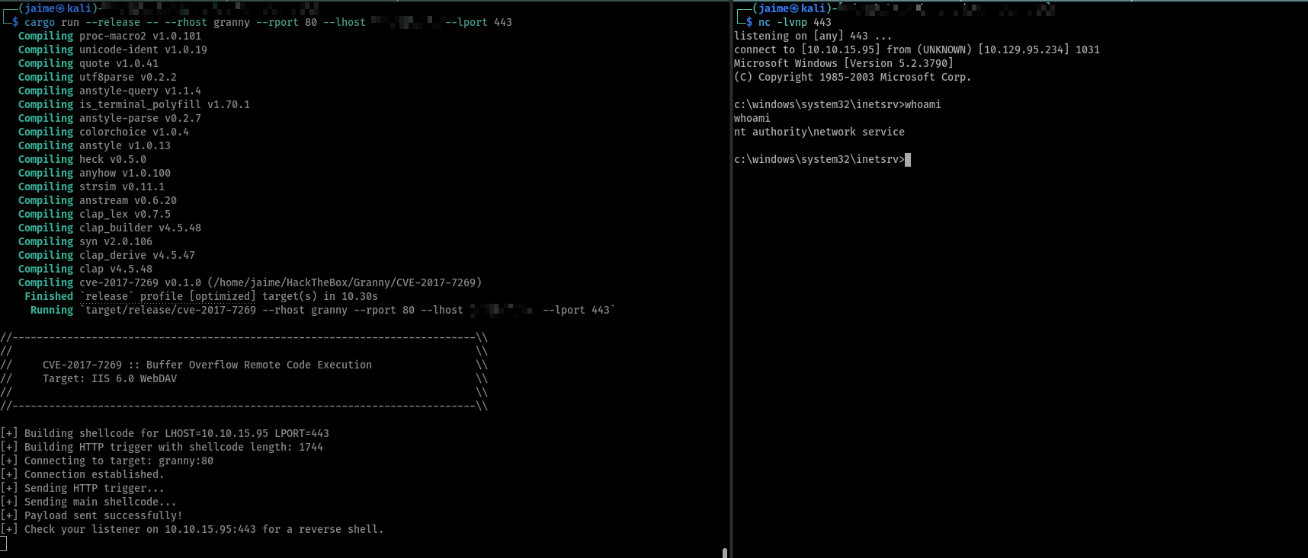Click the 'Payload sent successfully!' message
Image resolution: width=1308 pixels, height=558 pixels.
point(91,515)
